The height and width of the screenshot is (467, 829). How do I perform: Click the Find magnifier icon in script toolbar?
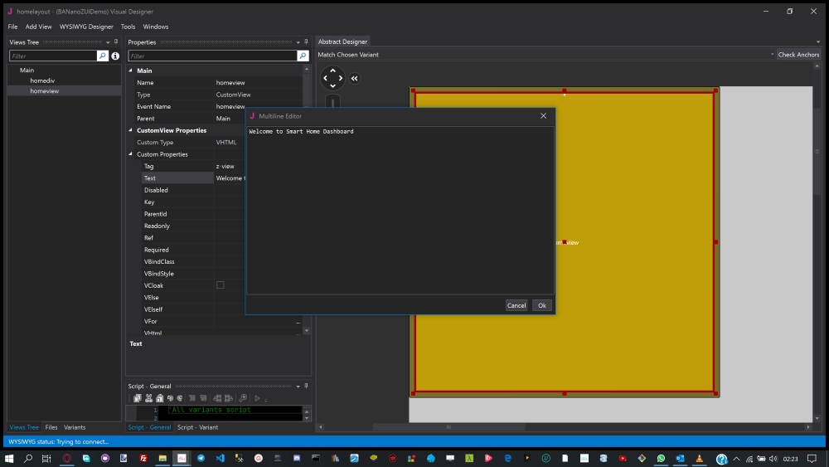pyautogui.click(x=243, y=398)
